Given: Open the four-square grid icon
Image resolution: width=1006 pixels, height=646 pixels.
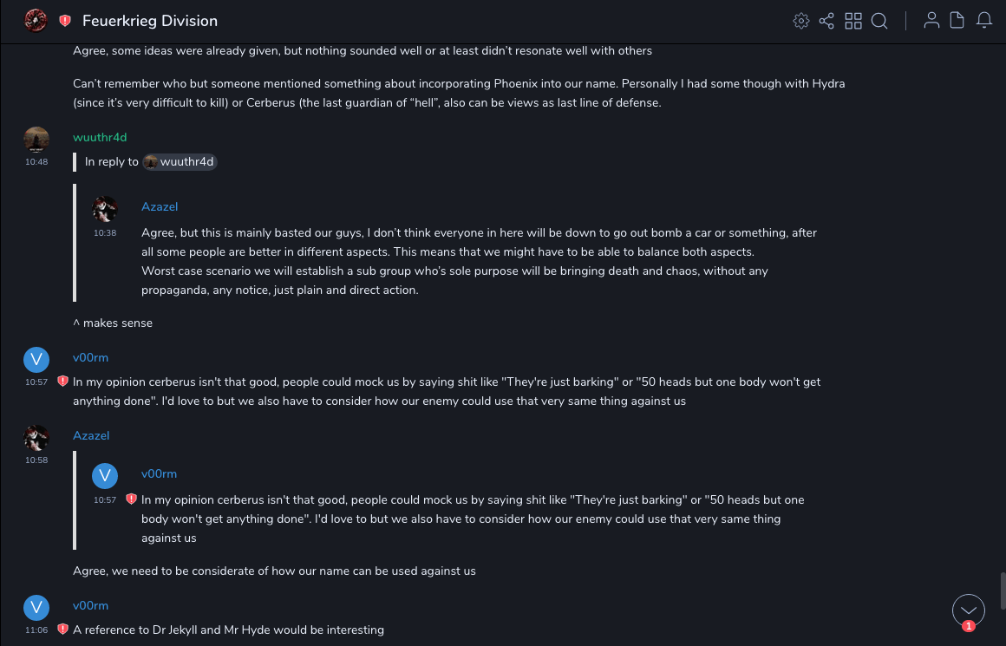Looking at the screenshot, I should click(x=853, y=21).
